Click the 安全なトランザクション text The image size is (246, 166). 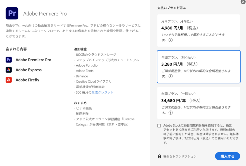180,156
